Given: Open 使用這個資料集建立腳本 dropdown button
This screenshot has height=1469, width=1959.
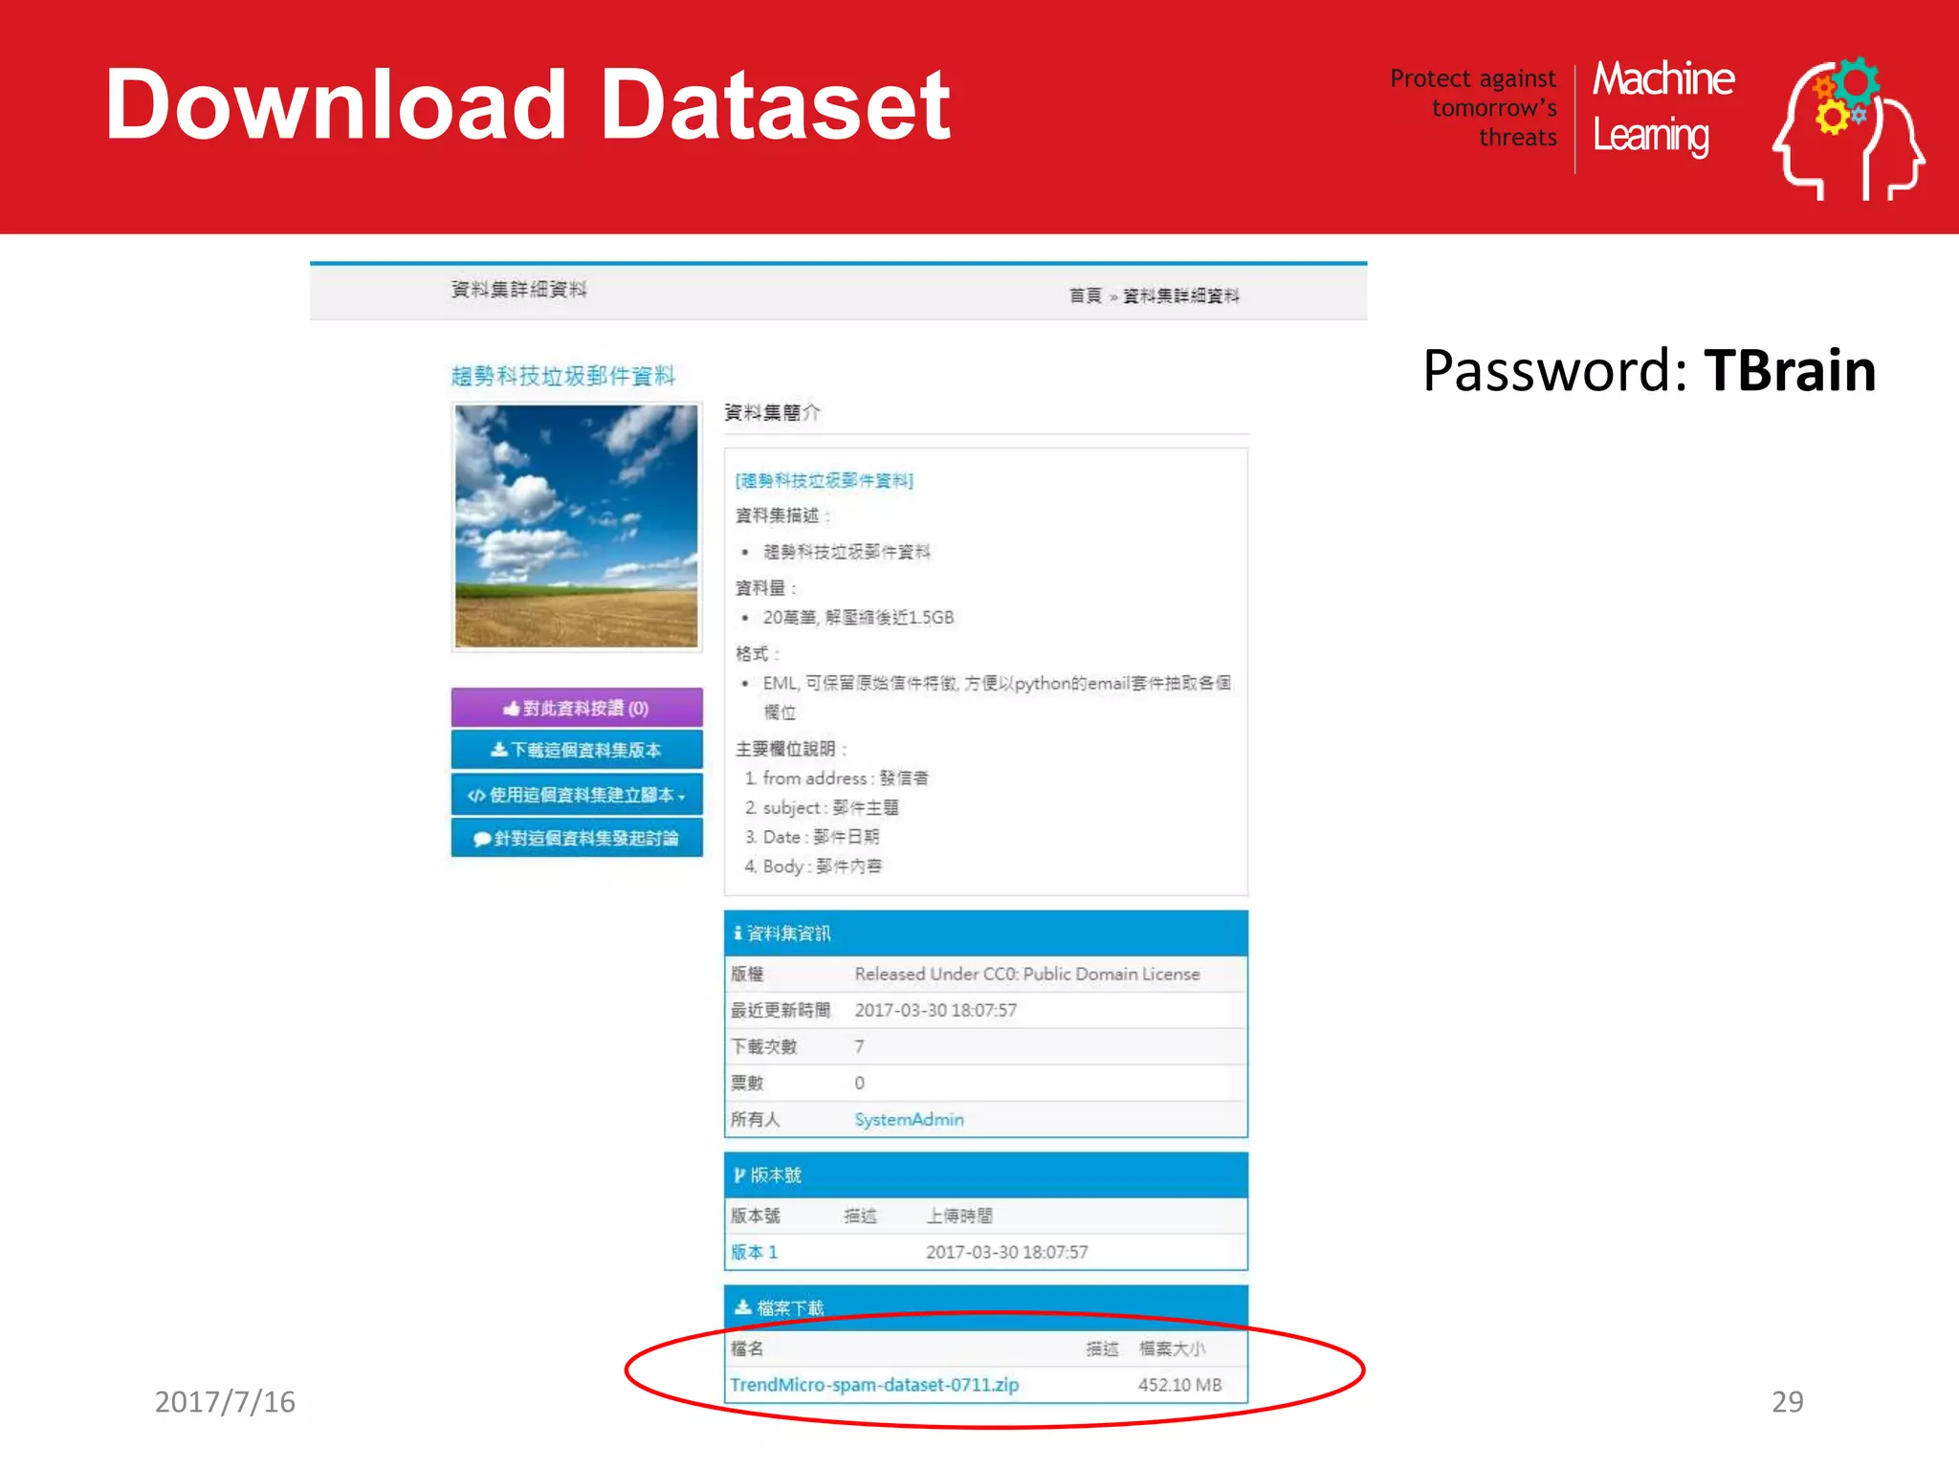Looking at the screenshot, I should 577,795.
